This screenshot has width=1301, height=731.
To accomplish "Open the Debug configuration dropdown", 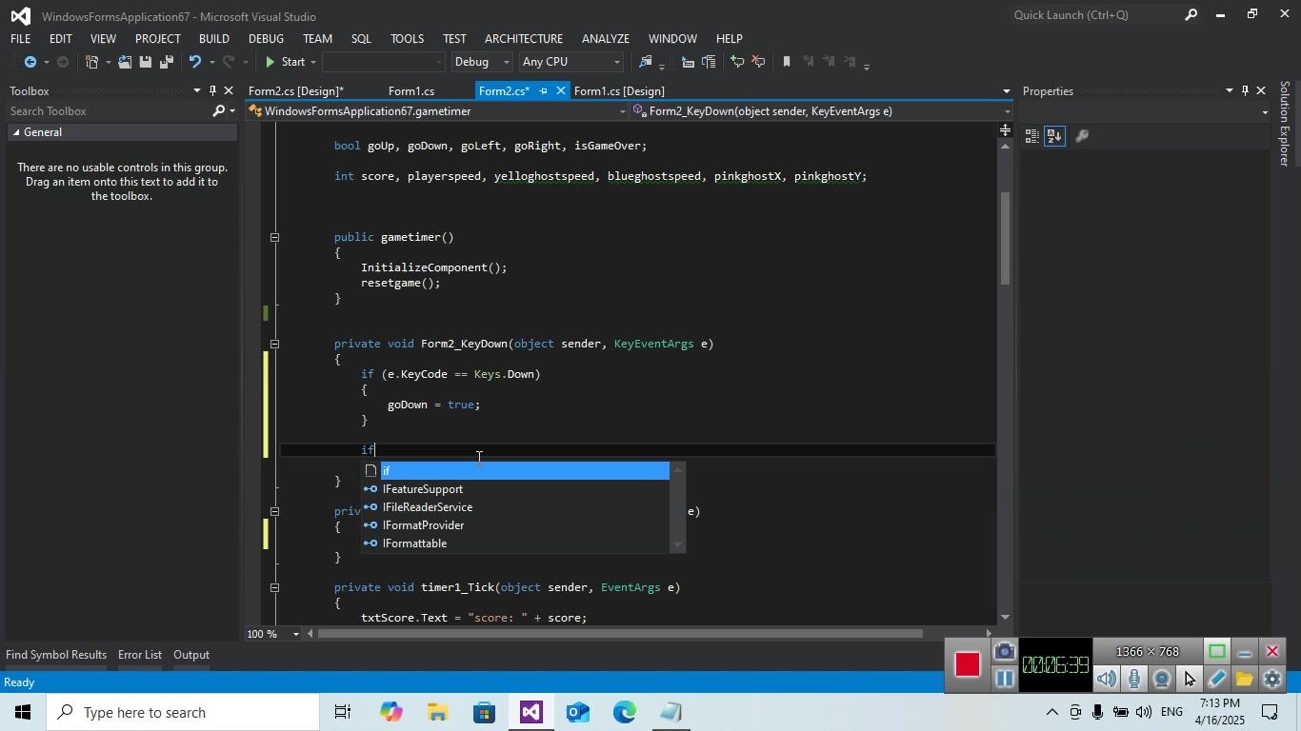I will [x=483, y=62].
